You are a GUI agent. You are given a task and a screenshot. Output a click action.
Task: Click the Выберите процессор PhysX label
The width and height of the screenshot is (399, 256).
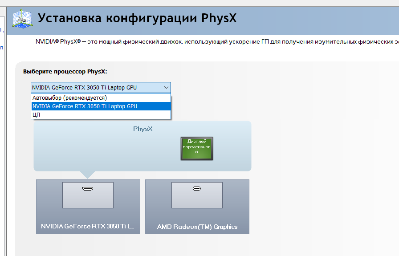click(x=65, y=72)
